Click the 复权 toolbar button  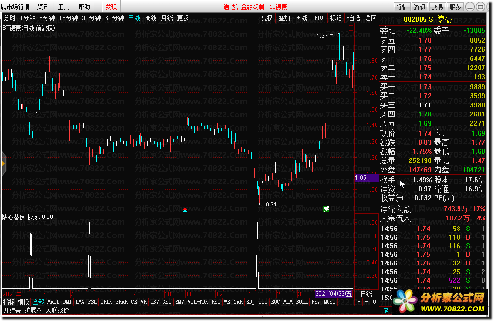coord(267,18)
